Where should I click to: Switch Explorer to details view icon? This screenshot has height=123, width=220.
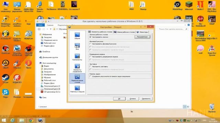point(185,107)
